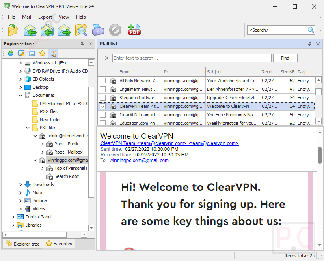324x261 pixels.
Task: Click the Explorer tree refresh icon
Action: 11,53
